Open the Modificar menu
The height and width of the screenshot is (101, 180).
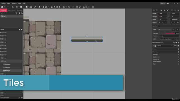(14, 4)
